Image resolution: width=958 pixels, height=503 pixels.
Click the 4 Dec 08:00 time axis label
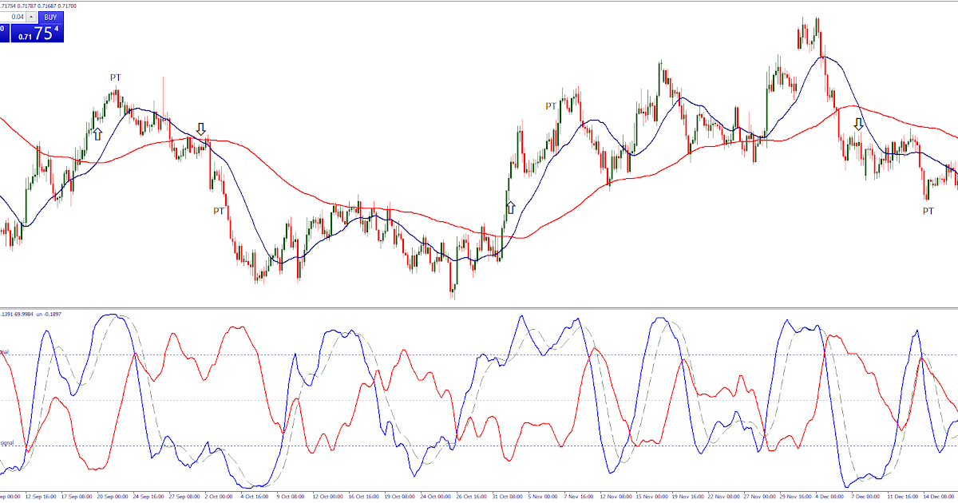[829, 497]
